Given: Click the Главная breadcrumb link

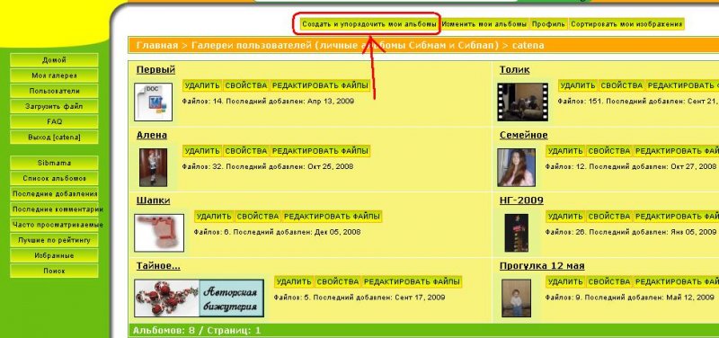Looking at the screenshot, I should 156,46.
